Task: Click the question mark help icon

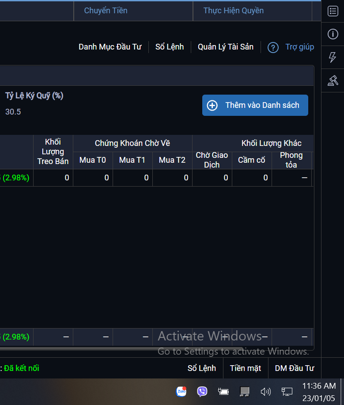Action: [x=273, y=47]
